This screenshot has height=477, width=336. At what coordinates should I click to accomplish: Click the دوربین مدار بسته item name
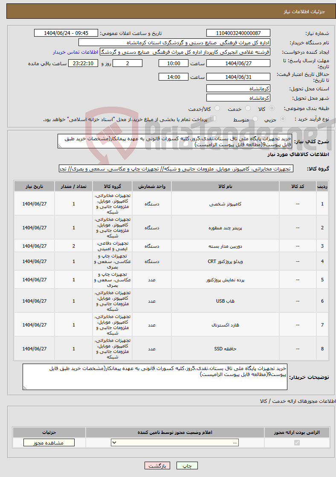click(225, 246)
